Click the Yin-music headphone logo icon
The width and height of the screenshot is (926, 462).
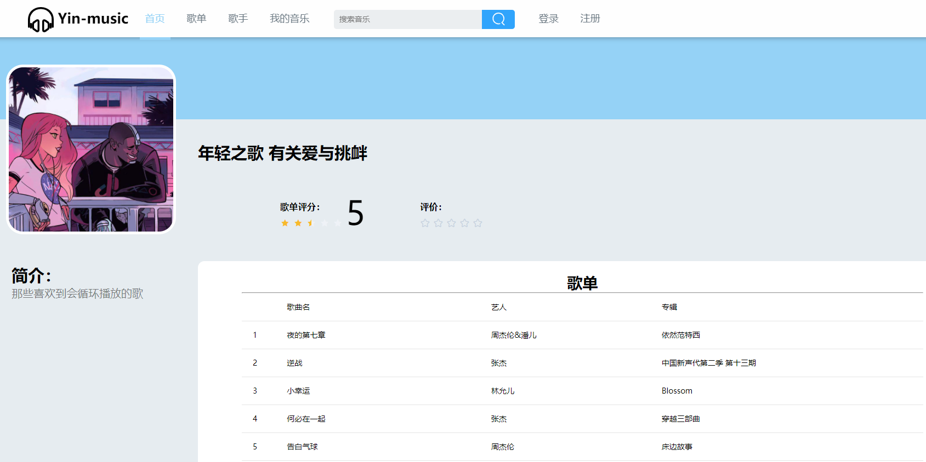pos(41,20)
